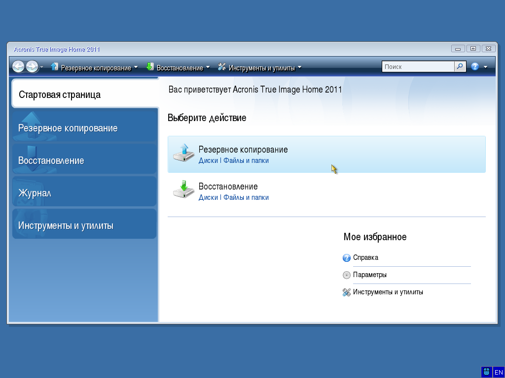Click the Справка icon in favorites
The width and height of the screenshot is (505, 378).
pyautogui.click(x=347, y=258)
